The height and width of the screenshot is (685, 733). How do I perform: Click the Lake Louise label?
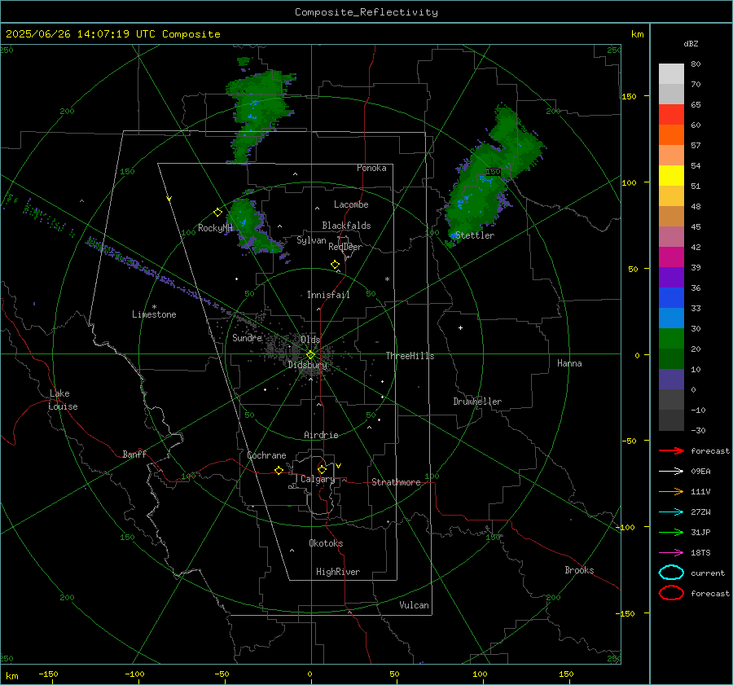[x=63, y=400]
